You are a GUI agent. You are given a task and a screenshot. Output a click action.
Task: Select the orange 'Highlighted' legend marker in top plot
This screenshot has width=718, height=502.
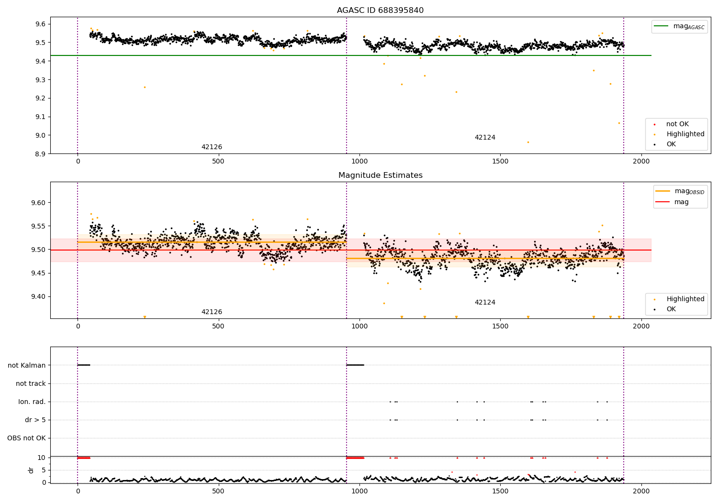coord(654,134)
